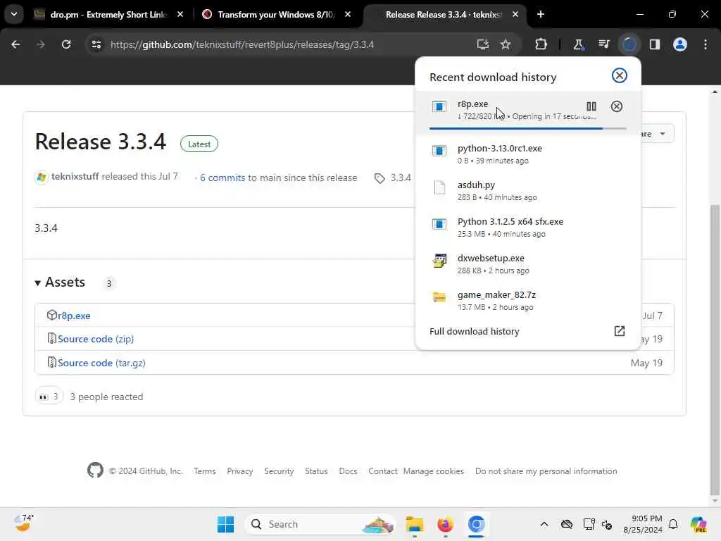Go back in browser history
The image size is (721, 541).
tap(15, 44)
